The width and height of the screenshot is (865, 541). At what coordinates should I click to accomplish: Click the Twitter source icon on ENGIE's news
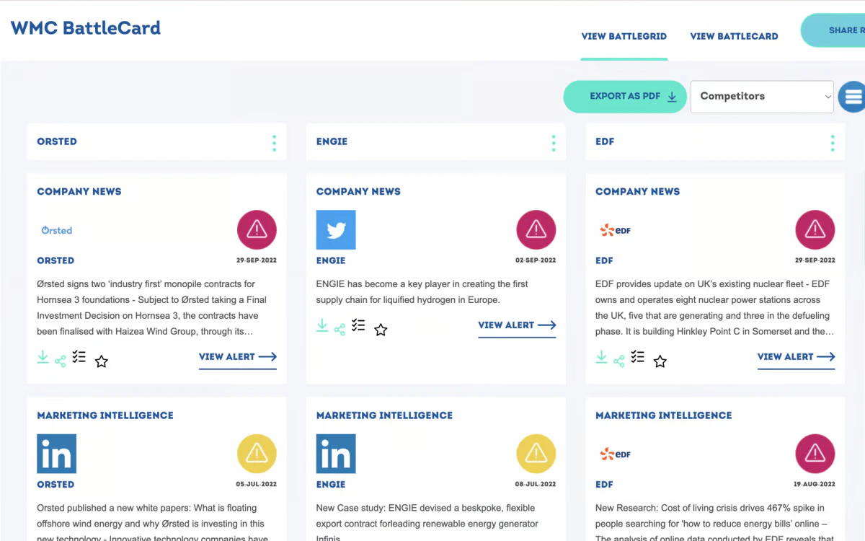coord(335,229)
